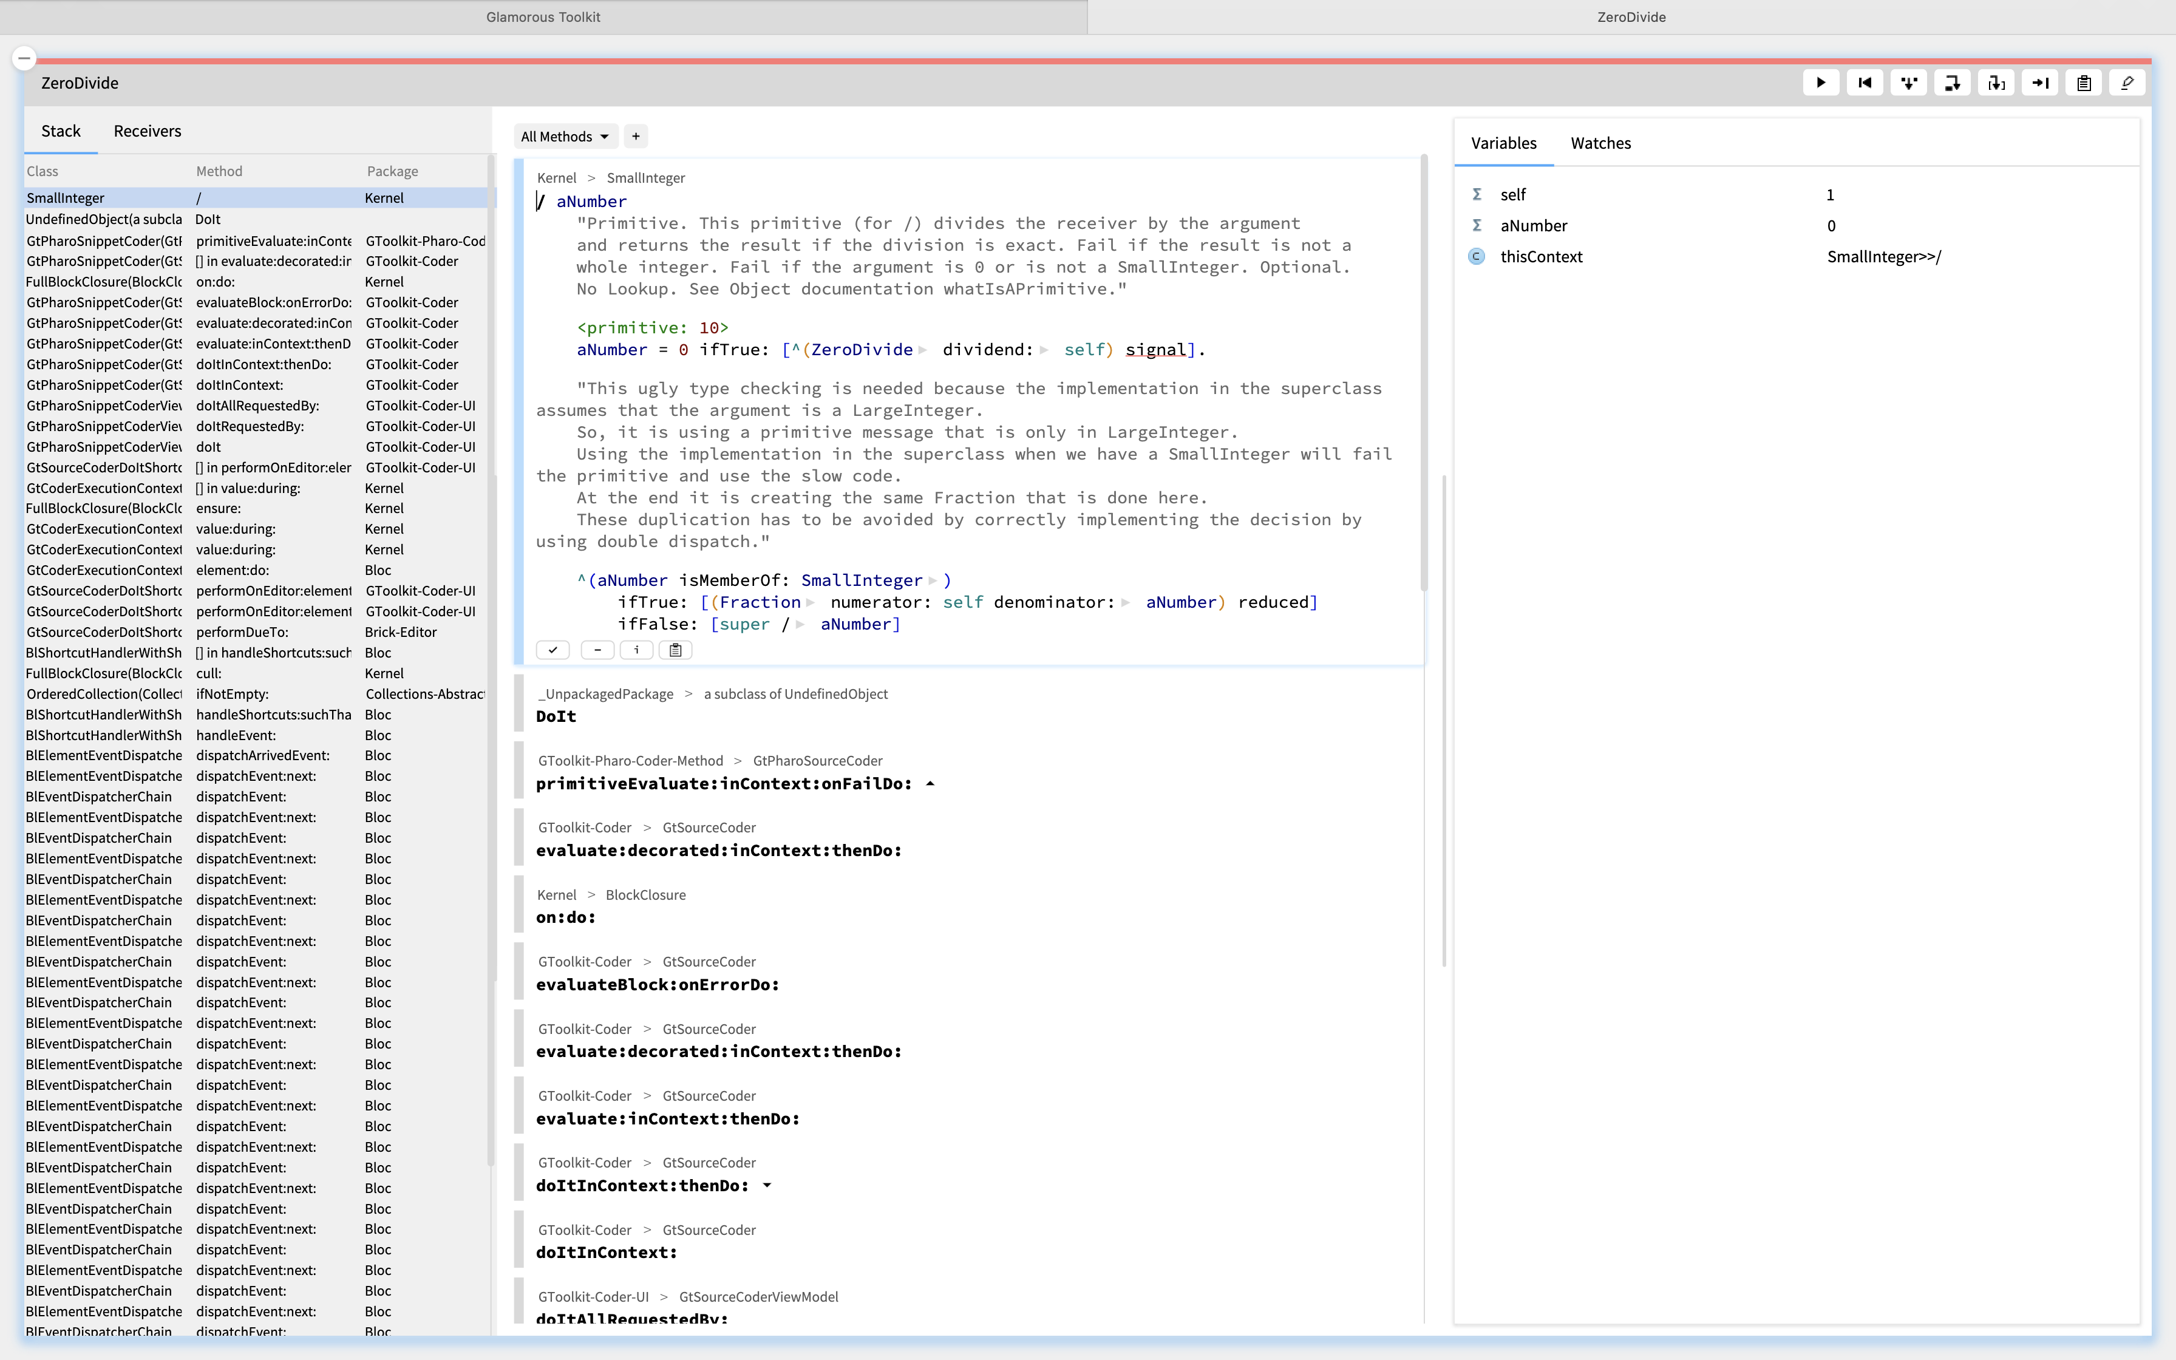This screenshot has height=1360, width=2176.
Task: Step over the current expression icon
Action: click(1952, 82)
